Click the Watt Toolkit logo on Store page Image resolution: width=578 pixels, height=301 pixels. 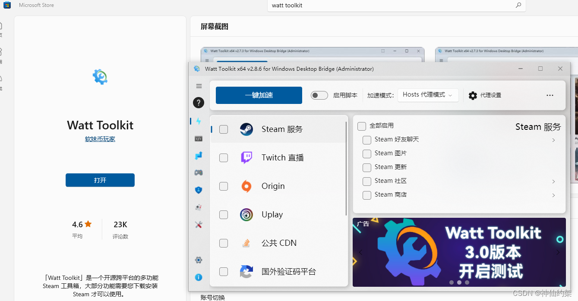point(100,77)
